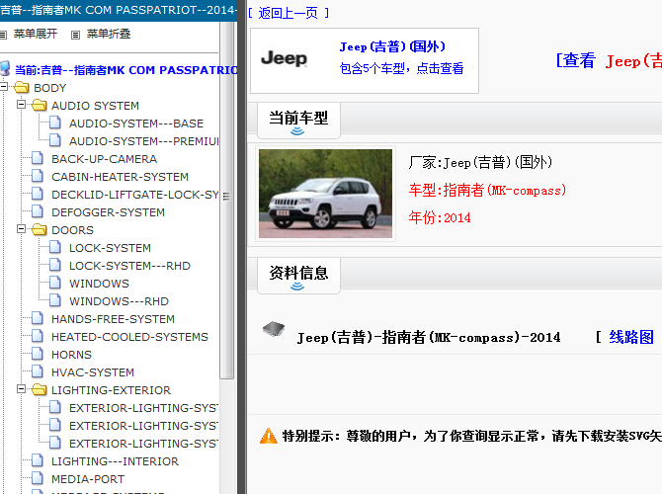662x494 pixels.
Task: Click the LOCK-SYSTEM document icon
Action: pyautogui.click(x=55, y=247)
